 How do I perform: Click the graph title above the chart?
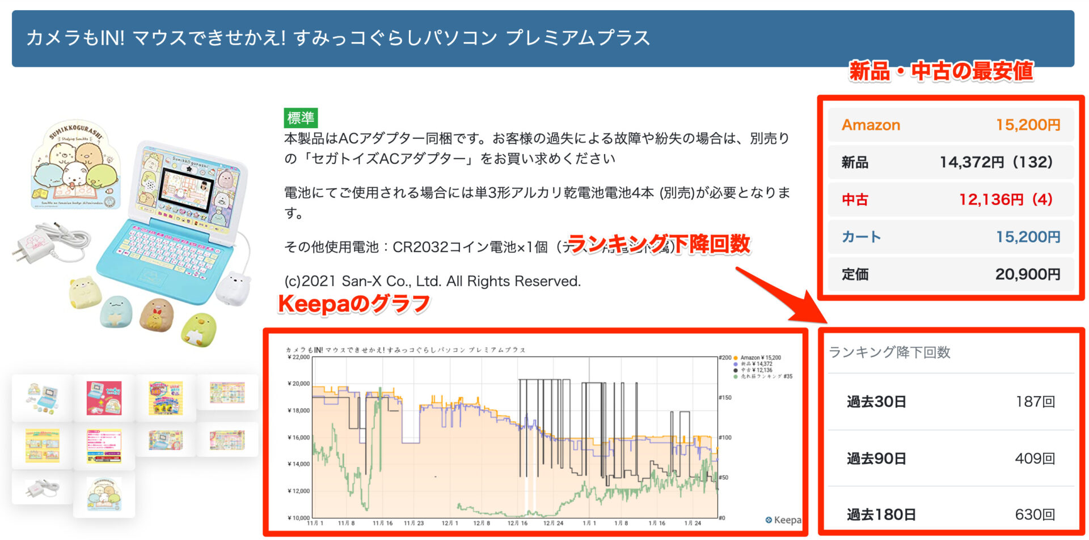point(406,350)
